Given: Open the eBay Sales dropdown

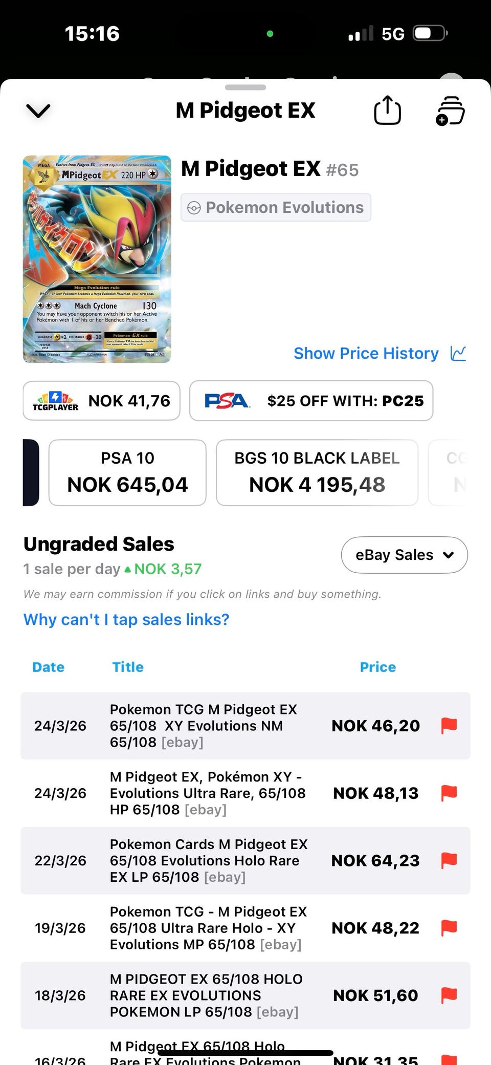Looking at the screenshot, I should click(404, 555).
